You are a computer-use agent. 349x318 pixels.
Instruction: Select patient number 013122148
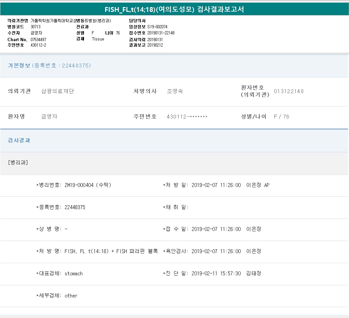289,91
